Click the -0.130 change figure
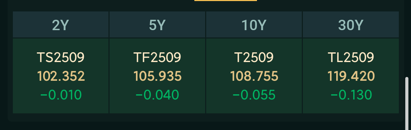 351,95
